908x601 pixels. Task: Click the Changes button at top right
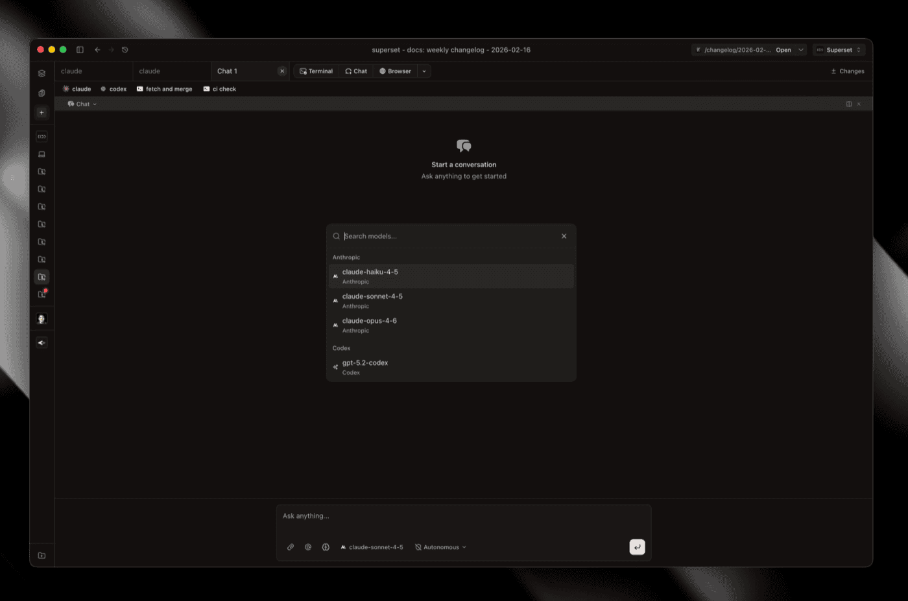click(x=847, y=71)
